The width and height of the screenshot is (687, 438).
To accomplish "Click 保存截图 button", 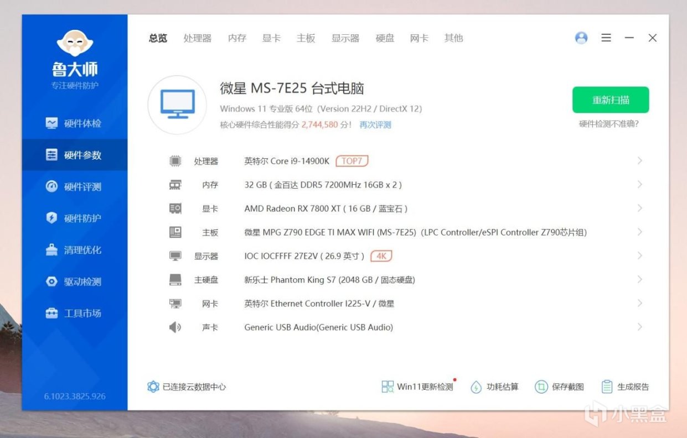I will (x=560, y=387).
